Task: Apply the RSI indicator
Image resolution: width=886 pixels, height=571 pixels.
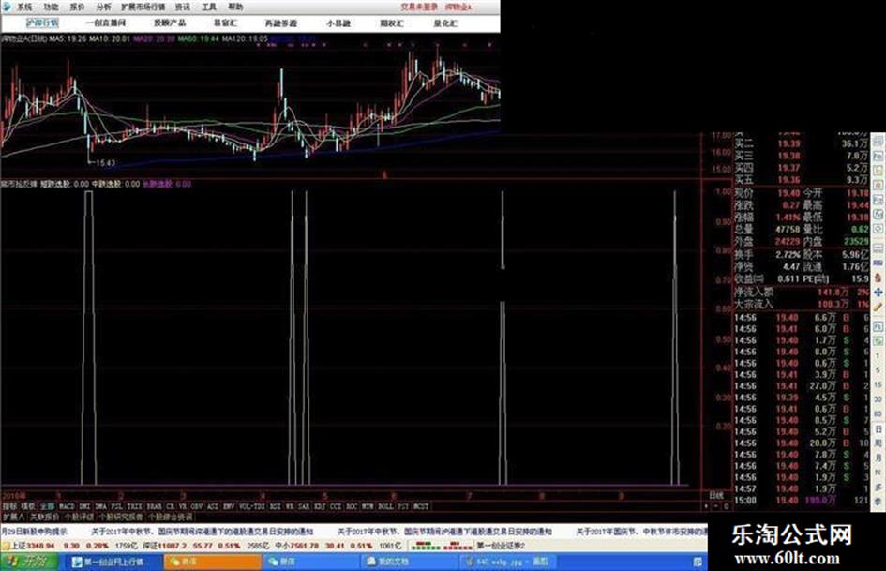Action: pos(275,506)
